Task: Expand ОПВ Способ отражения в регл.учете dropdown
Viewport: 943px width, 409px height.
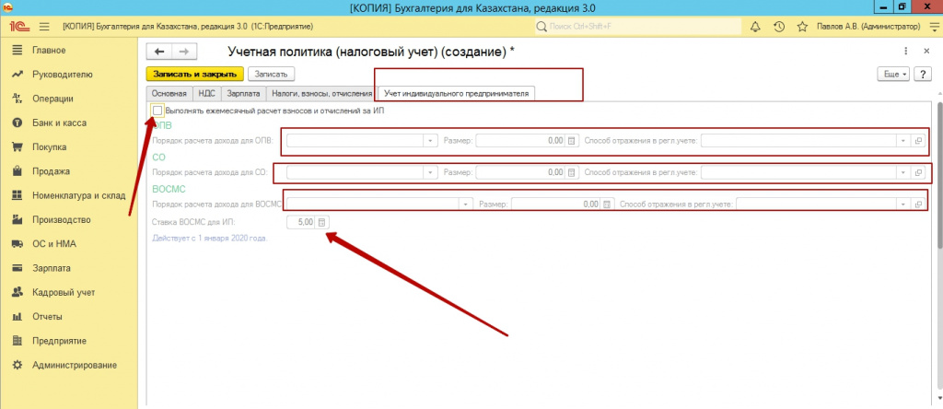Action: point(903,141)
